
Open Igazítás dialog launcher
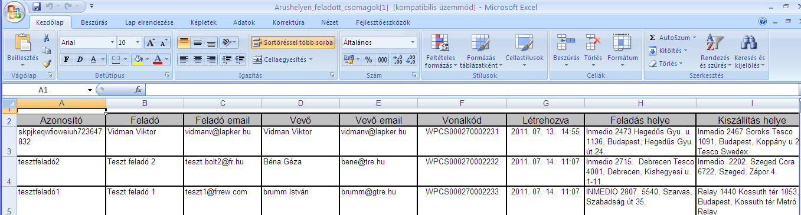[332, 75]
